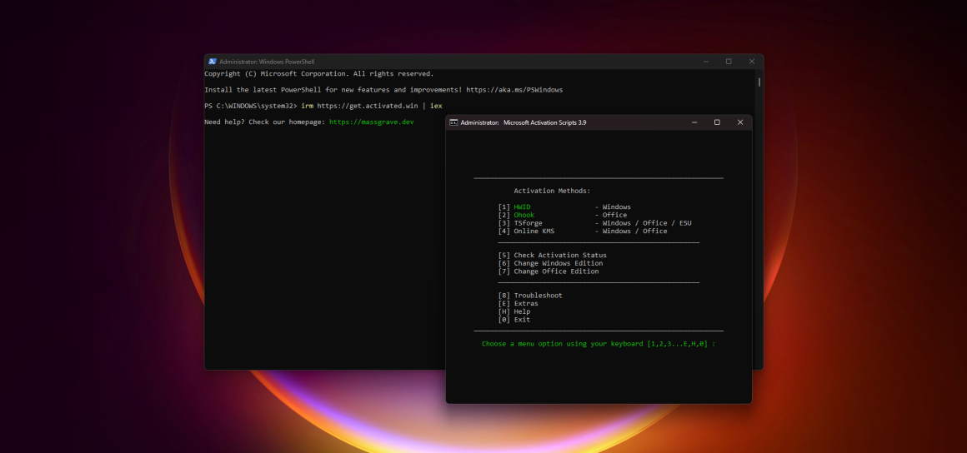Screen dimensions: 967x453
Task: Click the menu option prompt line
Action: [x=598, y=344]
